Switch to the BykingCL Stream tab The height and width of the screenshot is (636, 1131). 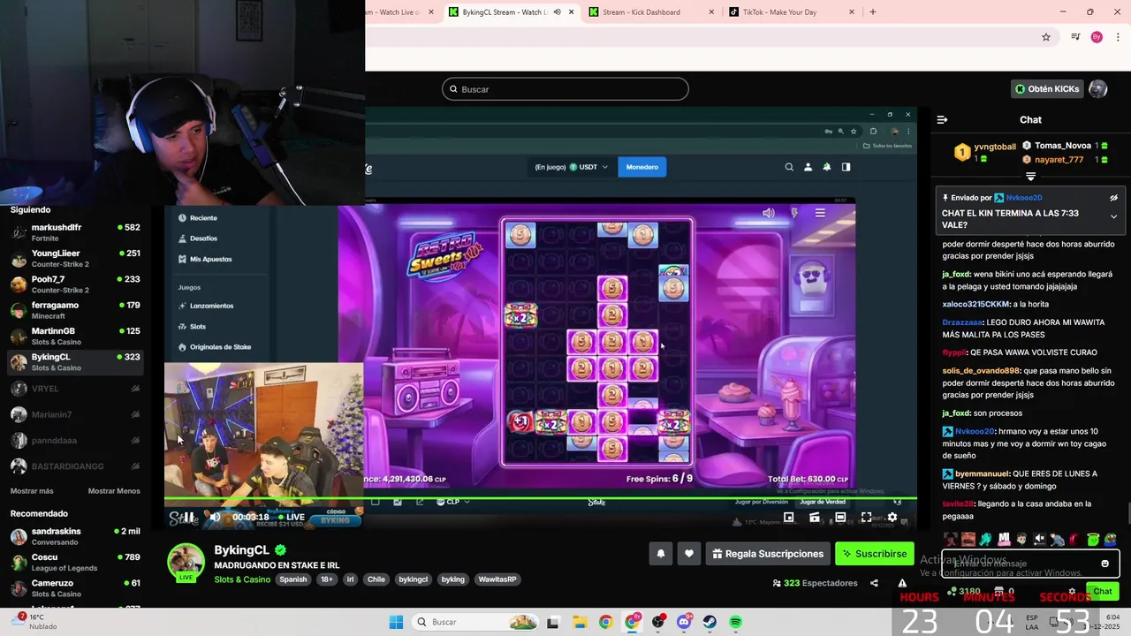pos(510,12)
